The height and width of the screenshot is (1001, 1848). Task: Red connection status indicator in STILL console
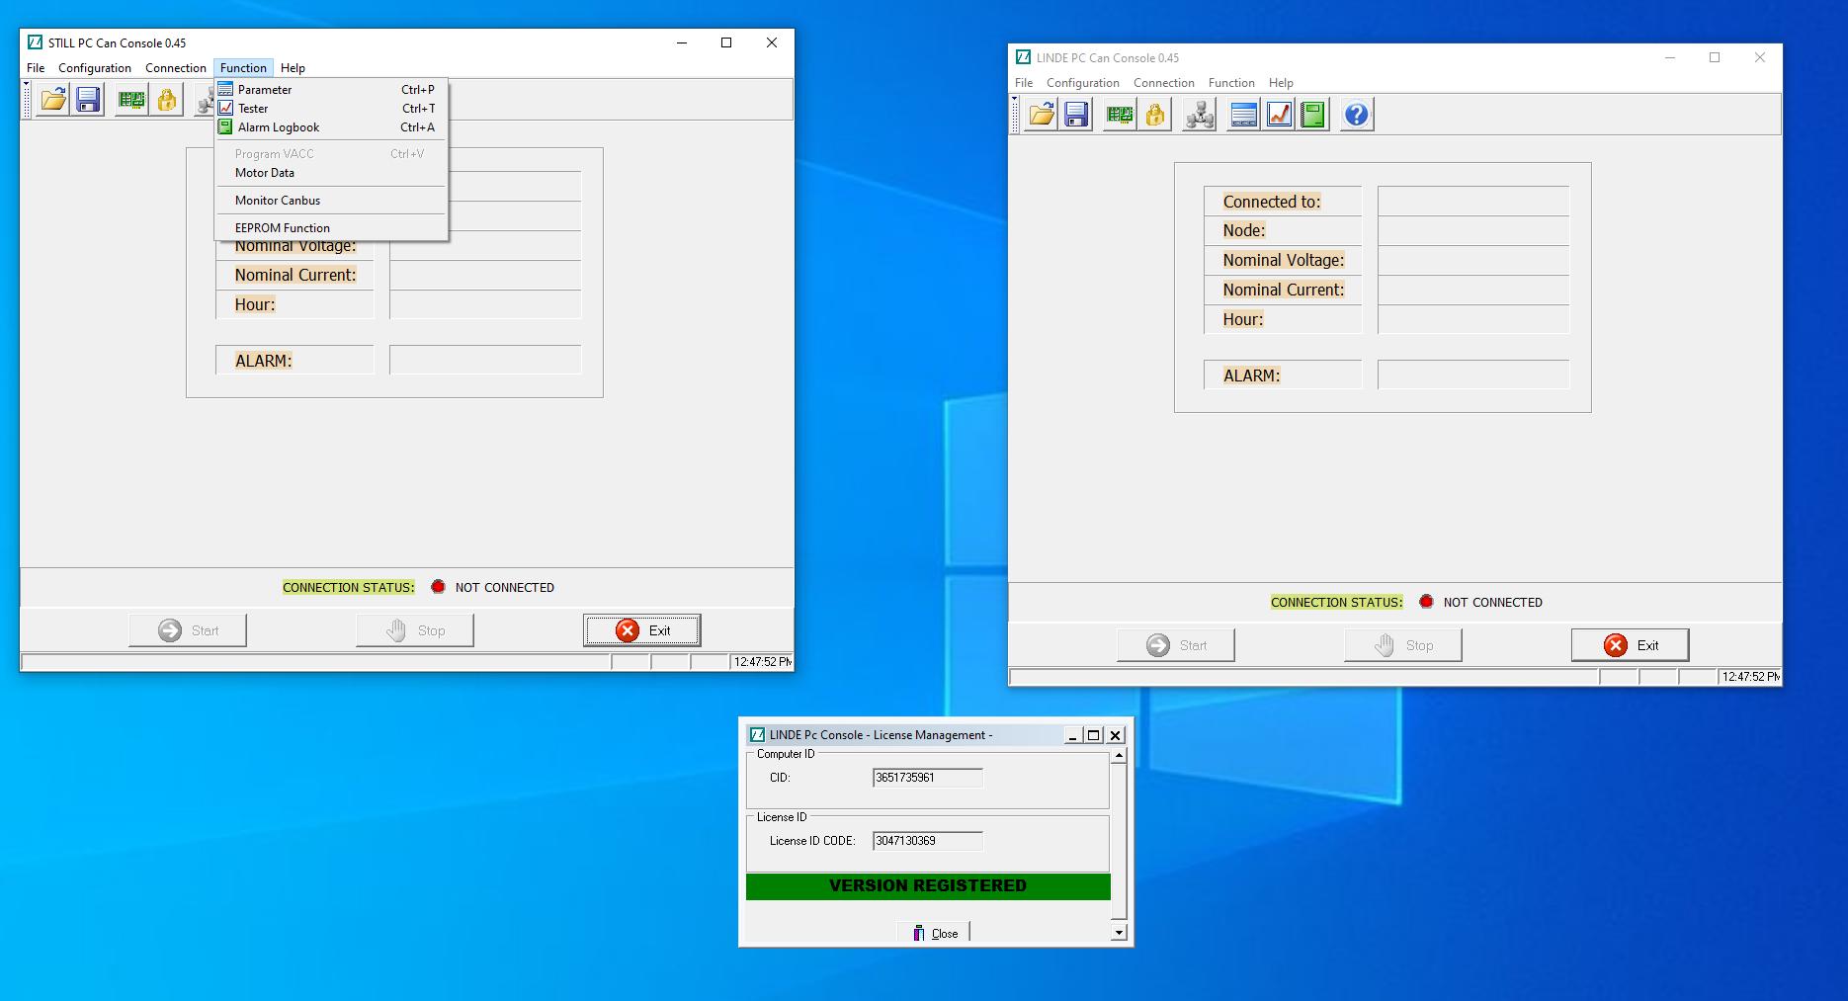coord(438,587)
